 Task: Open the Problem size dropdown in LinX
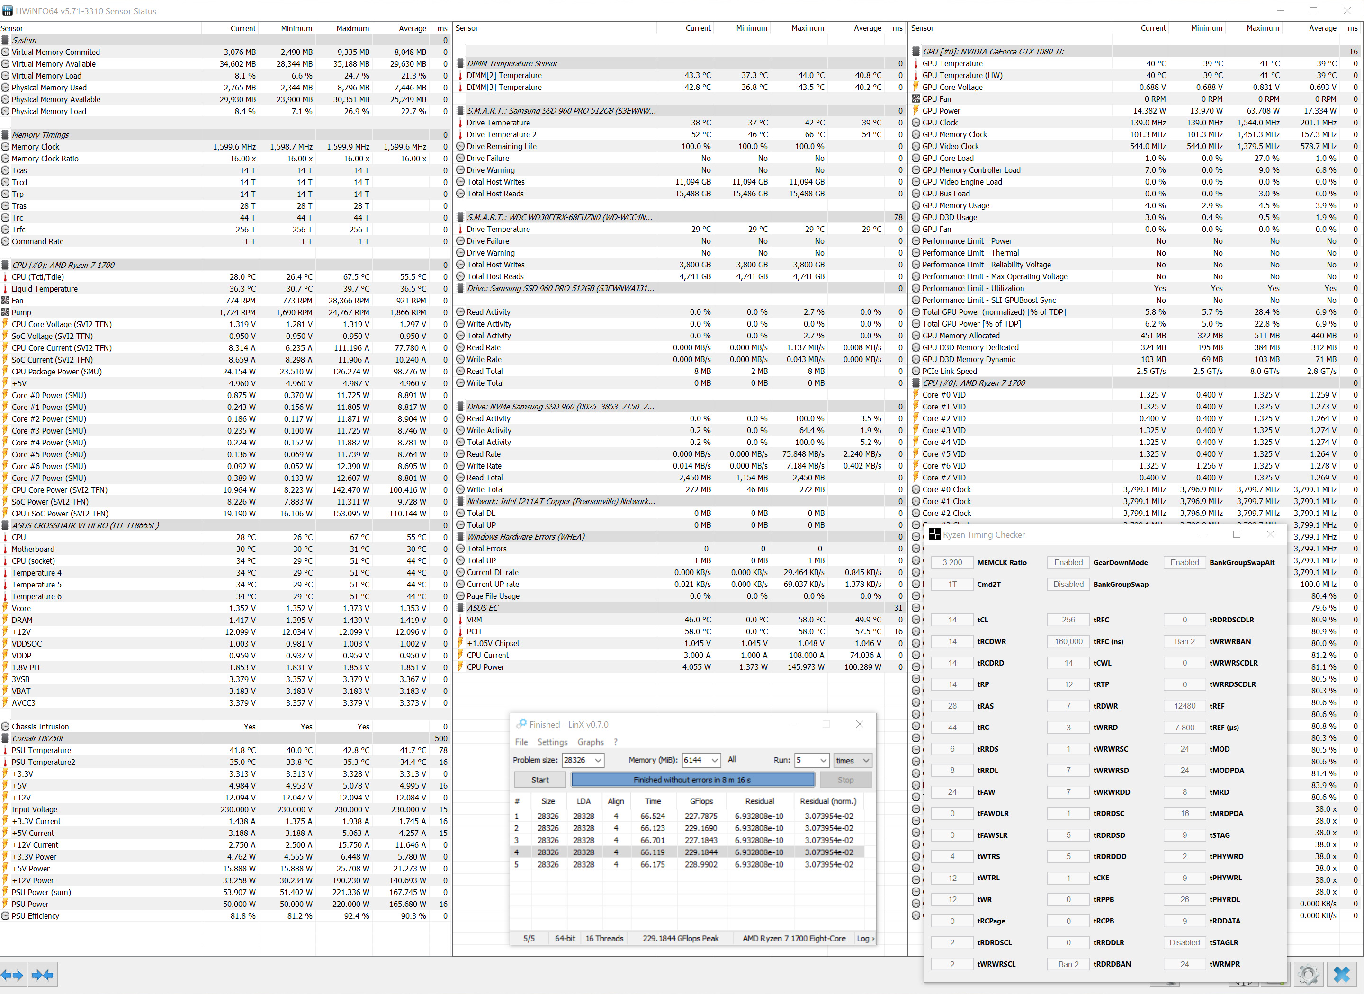[598, 760]
